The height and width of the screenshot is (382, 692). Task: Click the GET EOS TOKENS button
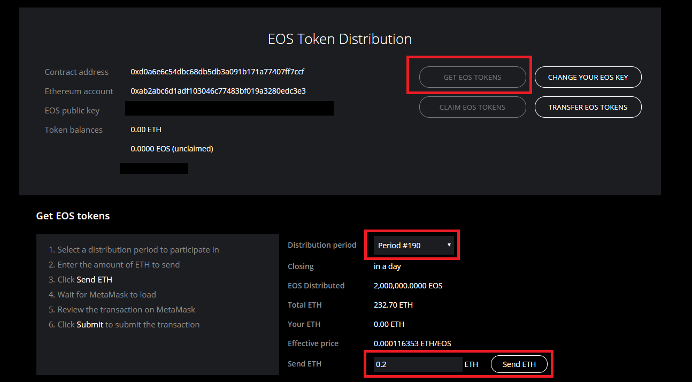[x=472, y=77]
